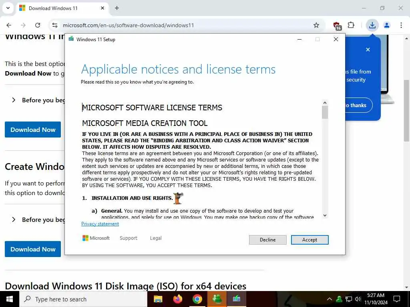Minimize the Windows 11 Setup window
The image size is (410, 307).
click(x=299, y=39)
